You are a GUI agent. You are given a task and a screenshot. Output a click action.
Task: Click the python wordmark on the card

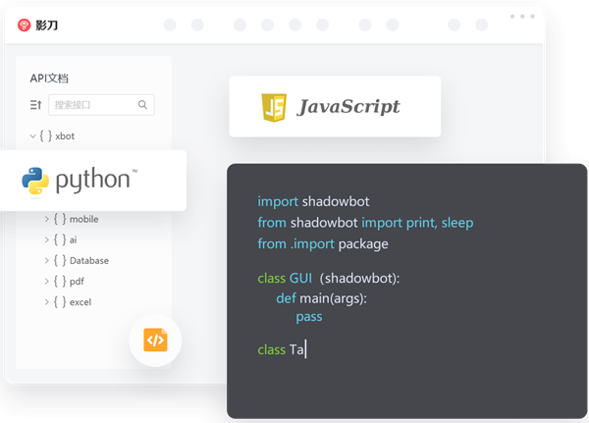point(93,181)
